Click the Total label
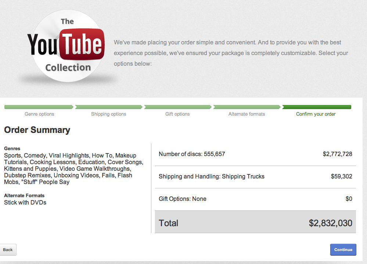This screenshot has height=264, width=367. point(168,223)
